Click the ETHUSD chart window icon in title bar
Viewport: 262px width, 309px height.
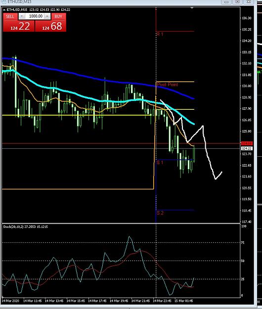3,1
